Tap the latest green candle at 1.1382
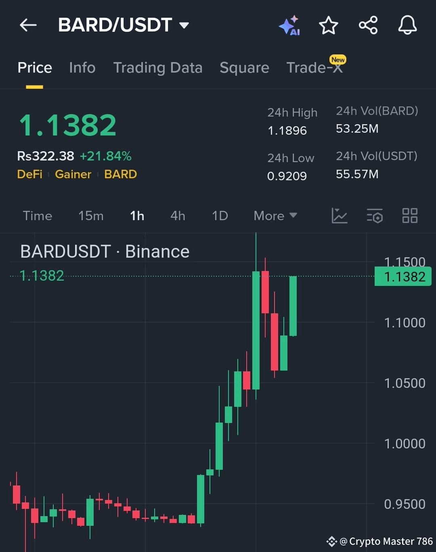436x552 pixels. [293, 306]
